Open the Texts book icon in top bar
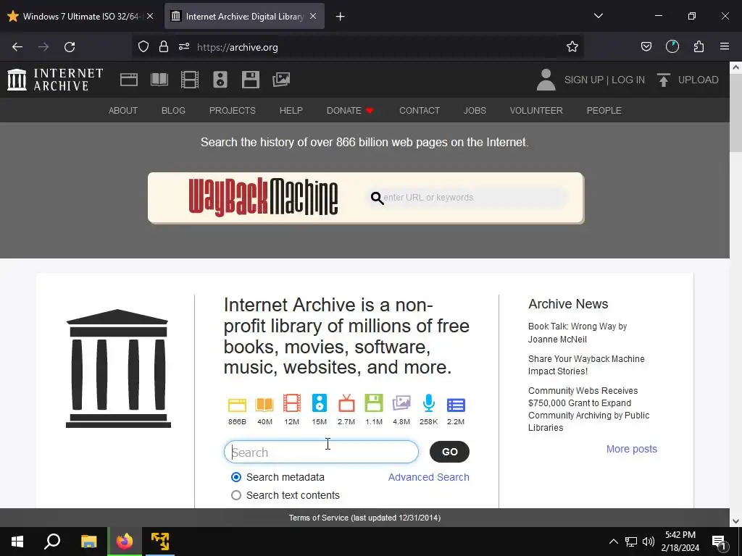Image resolution: width=742 pixels, height=556 pixels. 159,80
